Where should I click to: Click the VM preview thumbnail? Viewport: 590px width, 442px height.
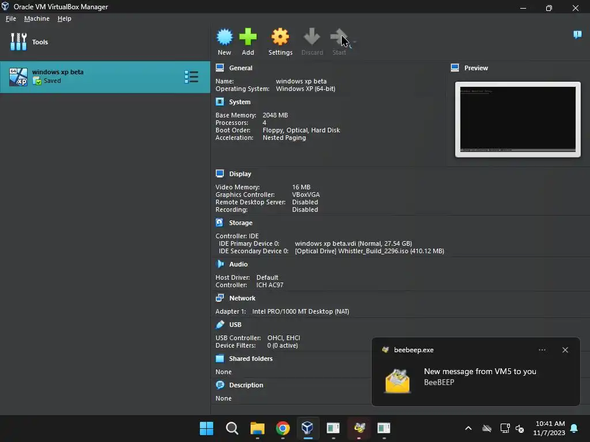(x=518, y=119)
